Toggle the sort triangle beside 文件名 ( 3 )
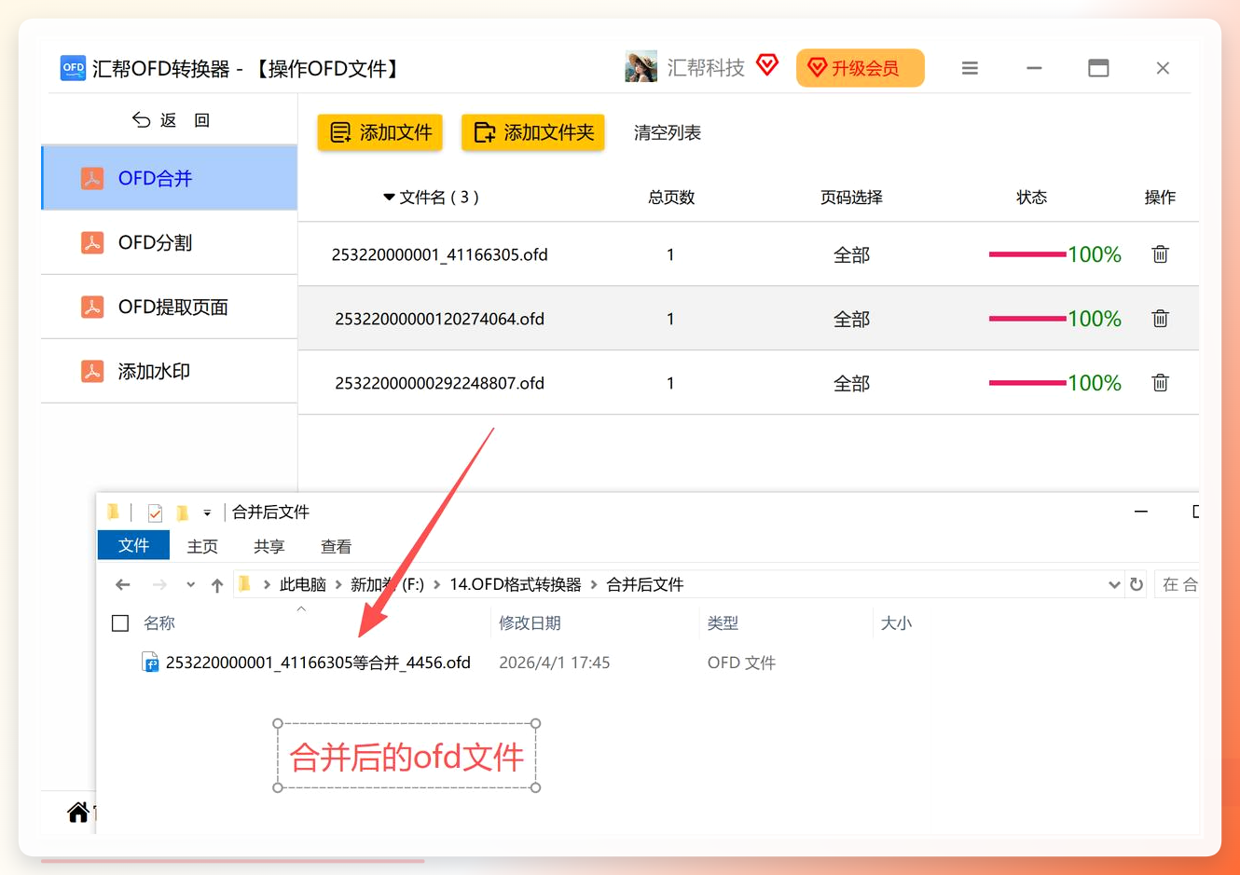Image resolution: width=1240 pixels, height=875 pixels. (x=389, y=198)
